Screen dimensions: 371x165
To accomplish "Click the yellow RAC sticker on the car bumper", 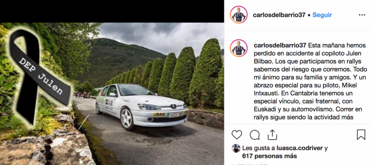I will pos(159,115).
